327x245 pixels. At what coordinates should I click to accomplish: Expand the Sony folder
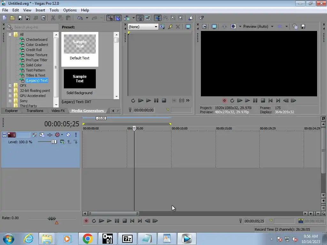point(10,101)
